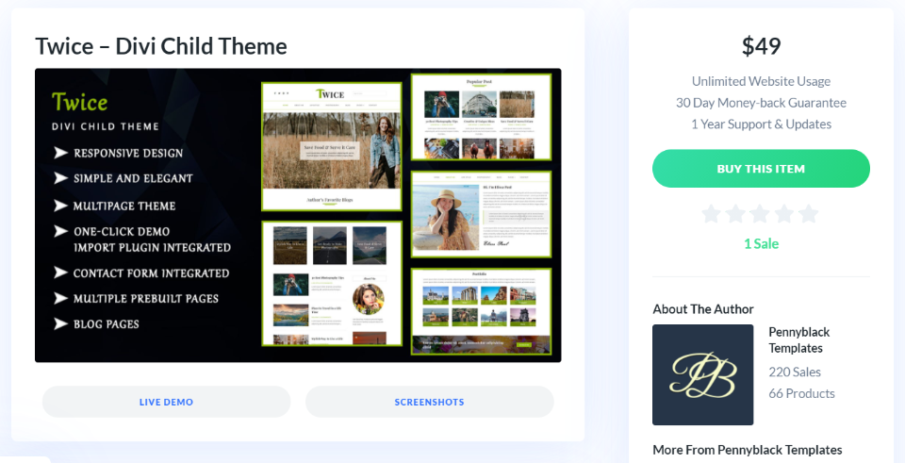This screenshot has height=463, width=905.
Task: Click the Unlimited Website Usage text
Action: (762, 81)
